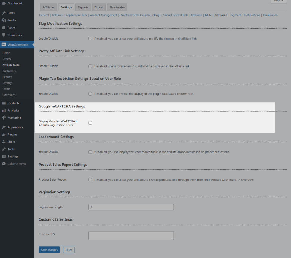Click the Pagination Length input field

tap(131, 207)
